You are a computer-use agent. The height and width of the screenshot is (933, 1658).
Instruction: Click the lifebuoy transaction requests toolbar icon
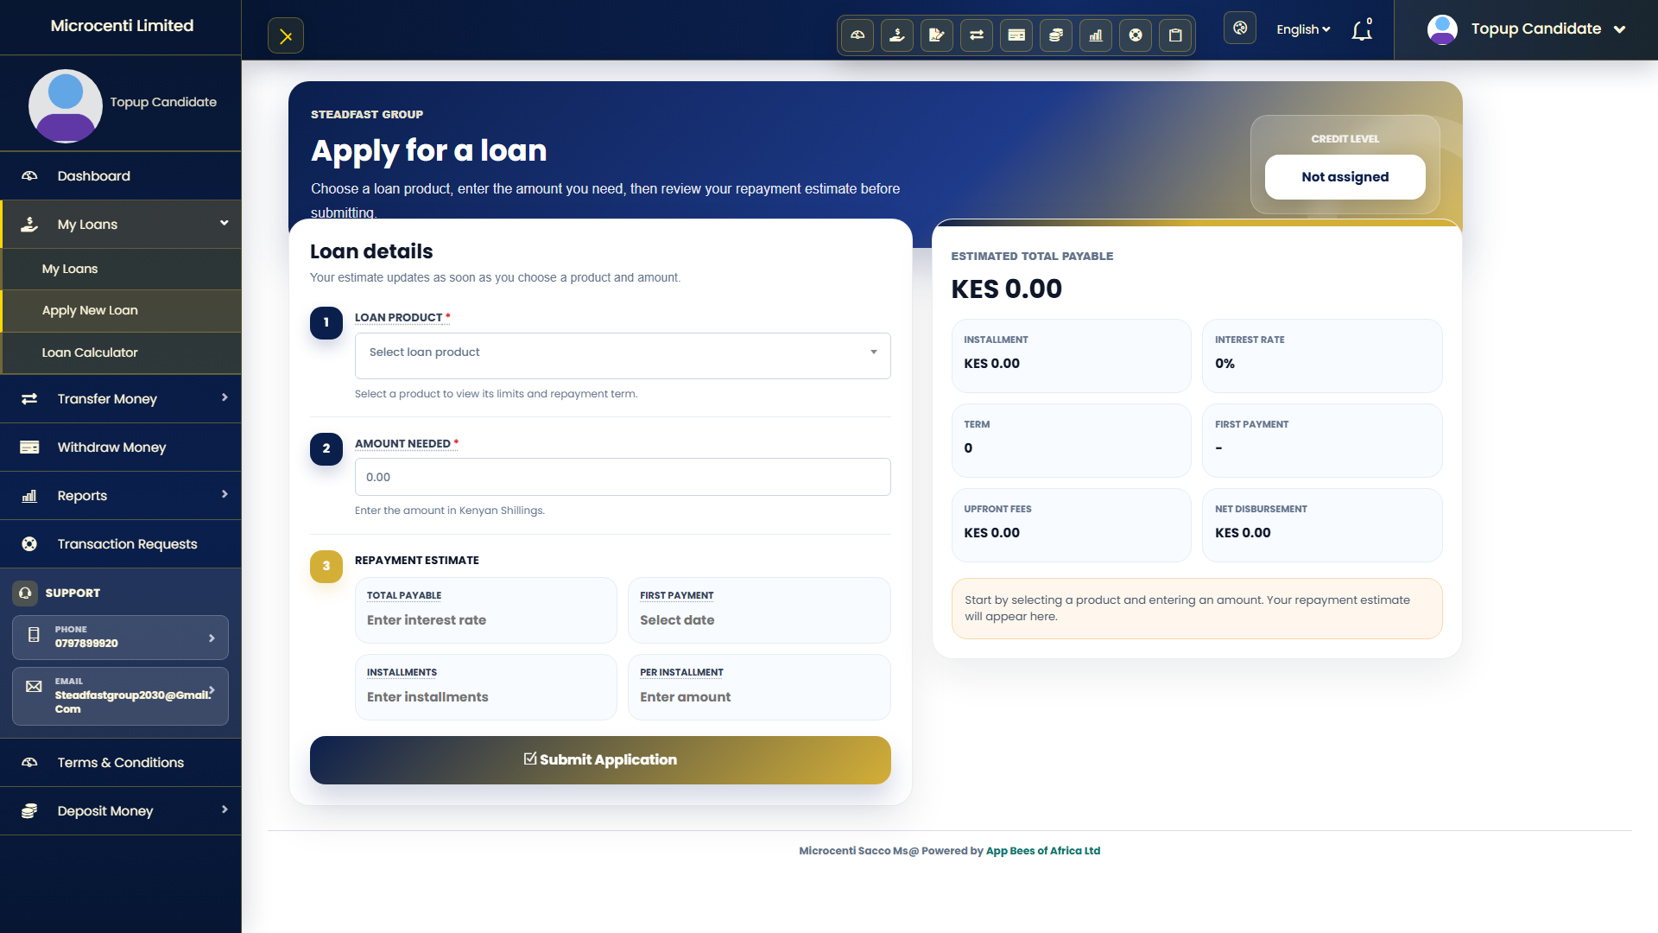pyautogui.click(x=1136, y=35)
